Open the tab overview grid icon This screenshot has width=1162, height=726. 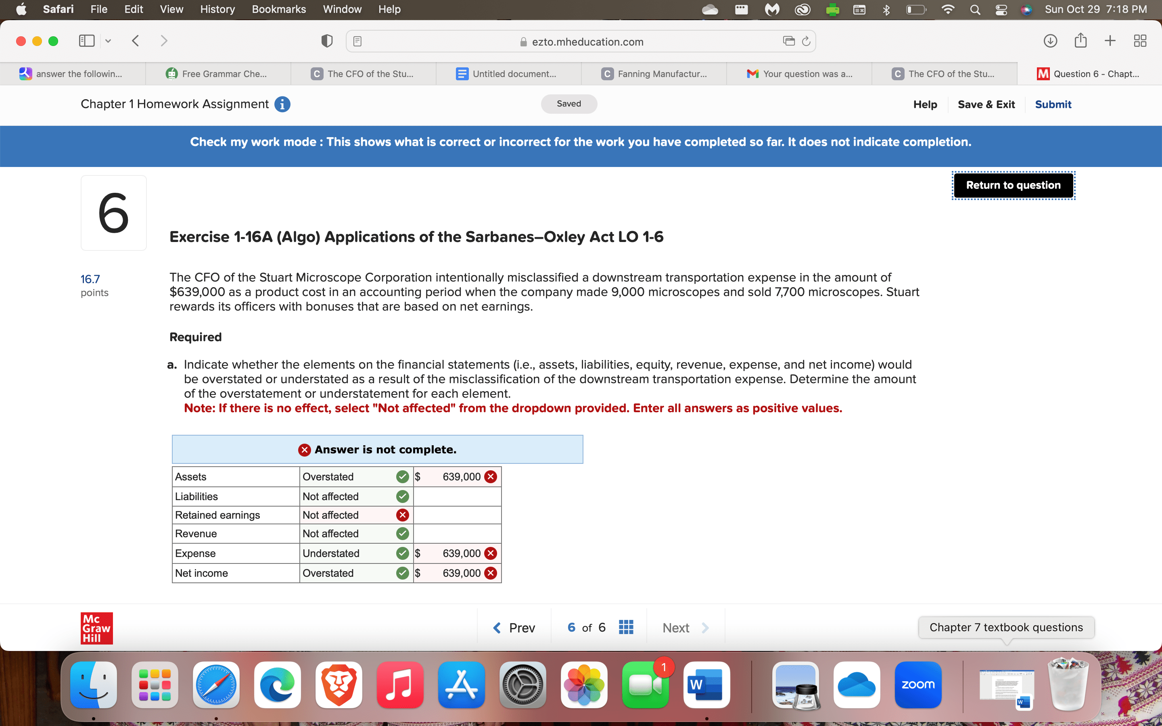click(1140, 41)
